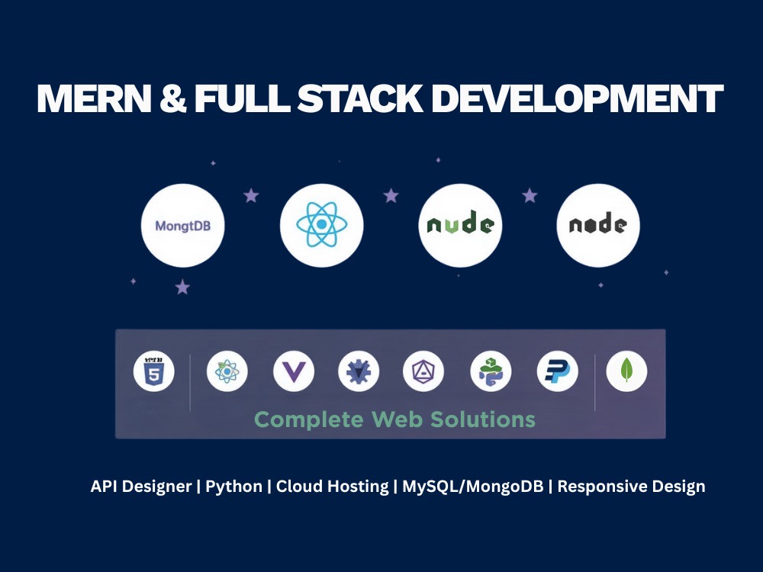Viewport: 763px width, 572px height.
Task: Click the 'Responsive Design' text
Action: coord(631,486)
